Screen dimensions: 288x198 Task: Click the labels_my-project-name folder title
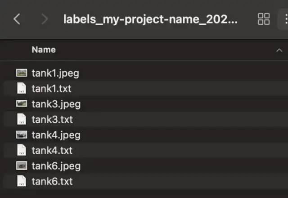click(x=150, y=19)
